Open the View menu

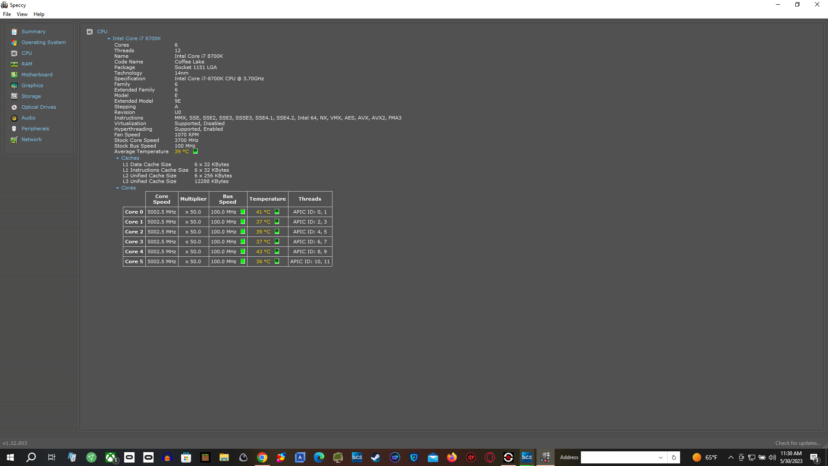pos(22,14)
